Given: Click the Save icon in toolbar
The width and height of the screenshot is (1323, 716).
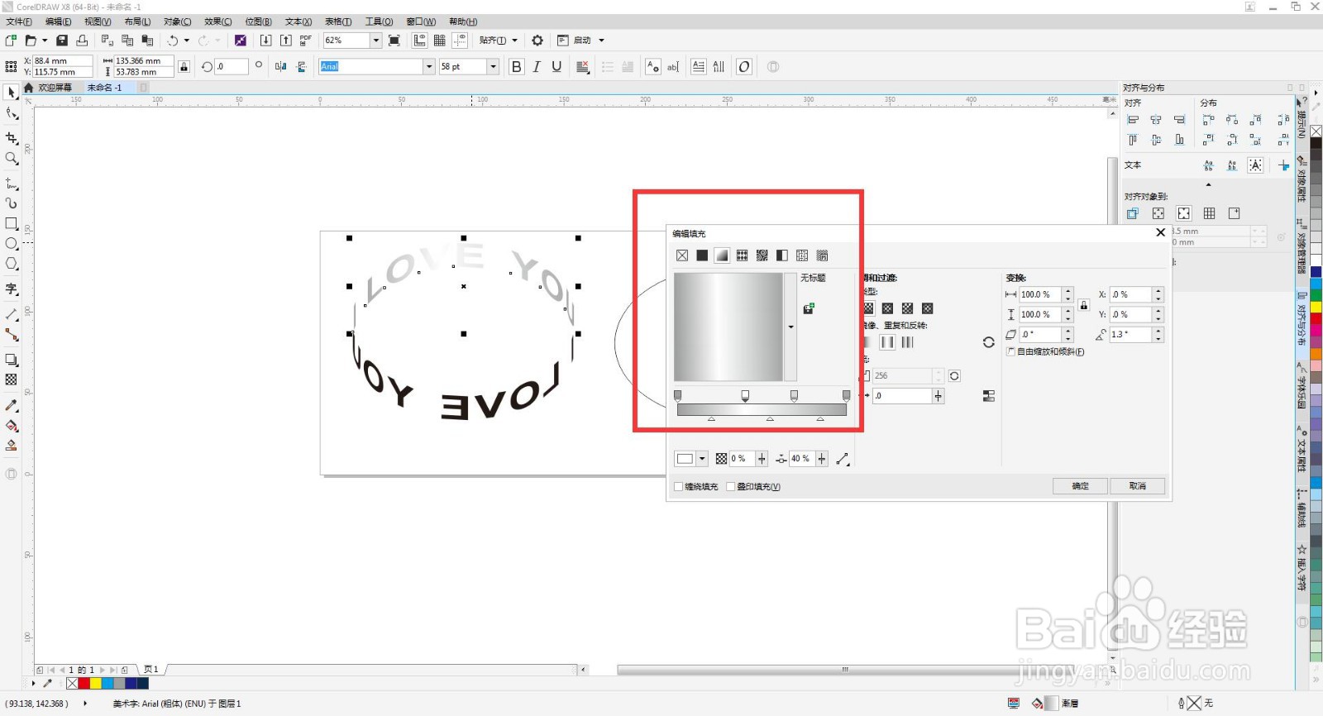Looking at the screenshot, I should click(x=62, y=41).
